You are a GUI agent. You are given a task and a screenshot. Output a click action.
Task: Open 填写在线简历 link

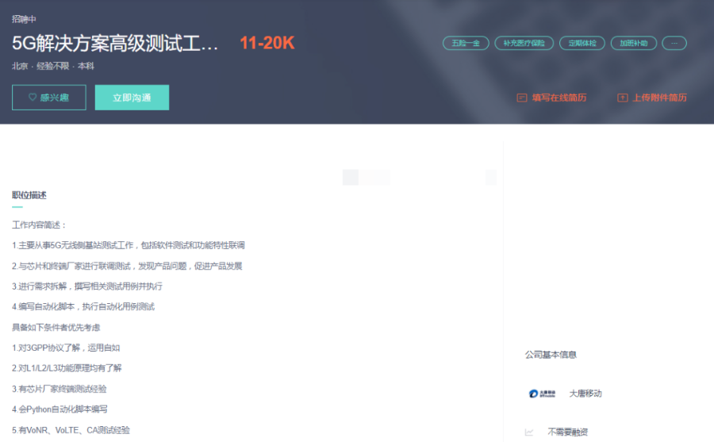tap(559, 98)
